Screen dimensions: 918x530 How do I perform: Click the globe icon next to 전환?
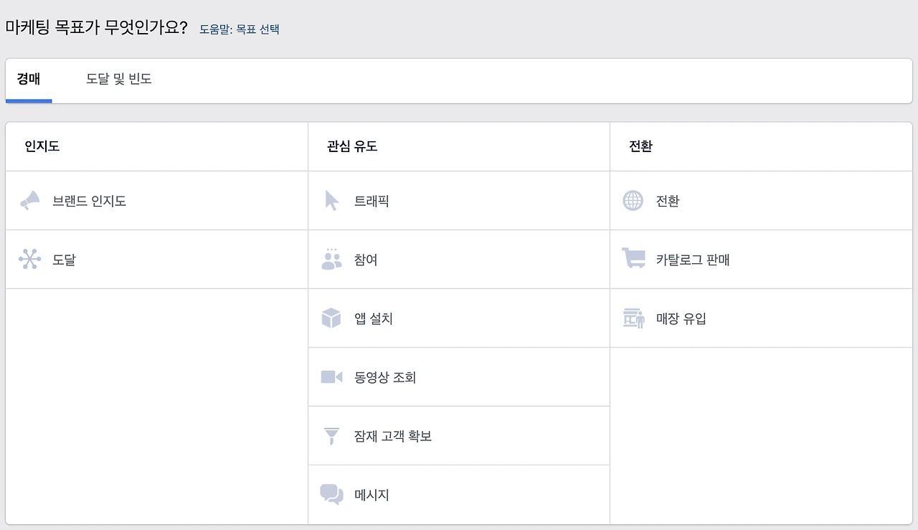tap(633, 201)
